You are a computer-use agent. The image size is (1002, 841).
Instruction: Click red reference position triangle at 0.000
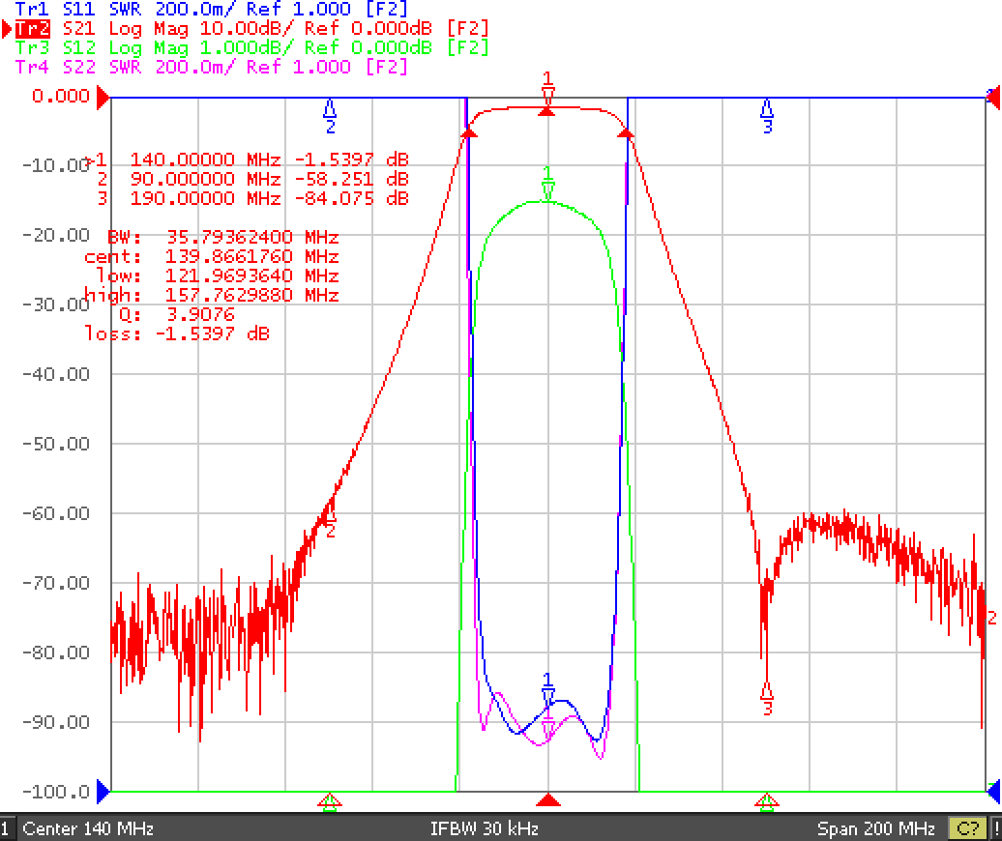103,98
